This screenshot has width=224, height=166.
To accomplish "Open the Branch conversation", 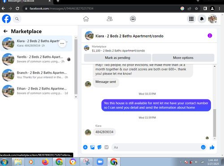I will [x=36, y=75].
